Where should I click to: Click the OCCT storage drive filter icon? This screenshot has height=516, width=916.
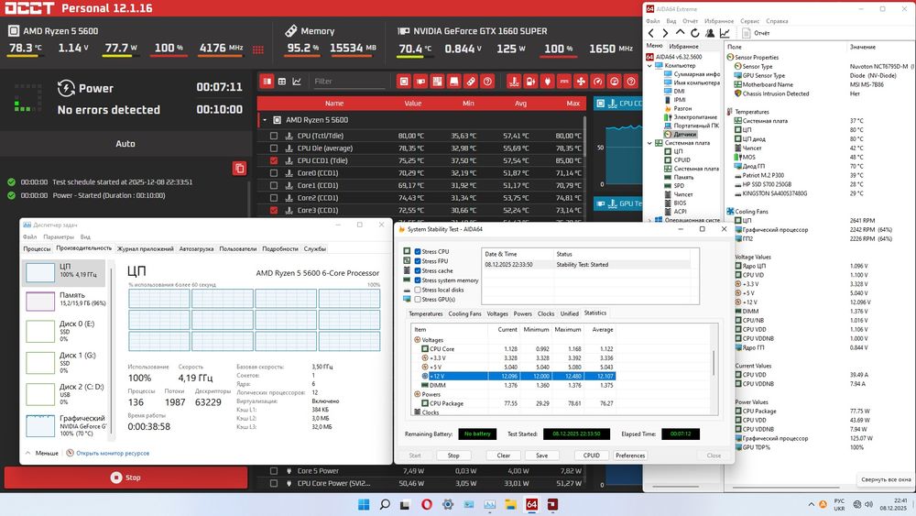click(454, 82)
